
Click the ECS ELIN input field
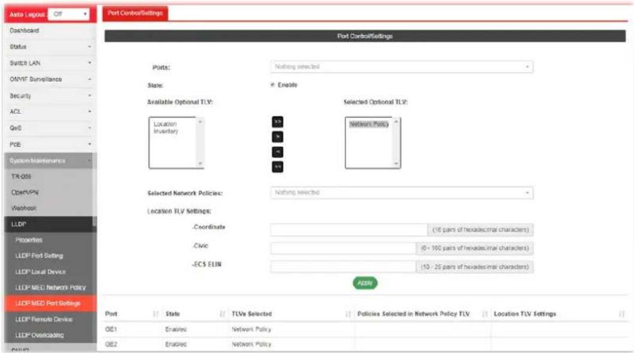pos(343,267)
